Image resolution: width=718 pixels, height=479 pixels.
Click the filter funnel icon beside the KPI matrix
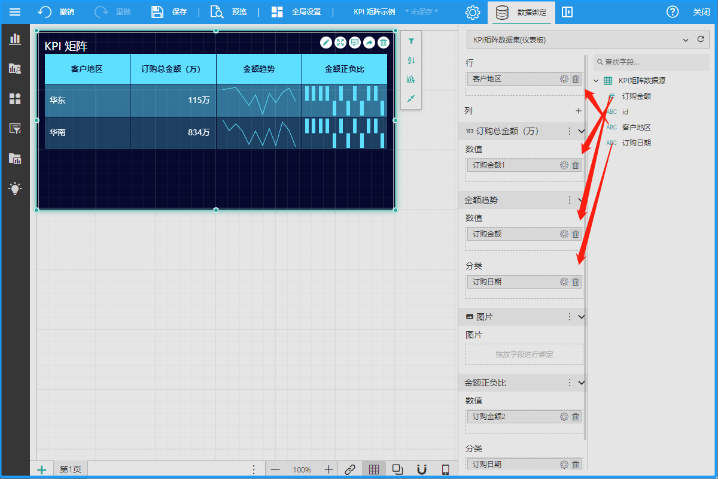pos(411,41)
